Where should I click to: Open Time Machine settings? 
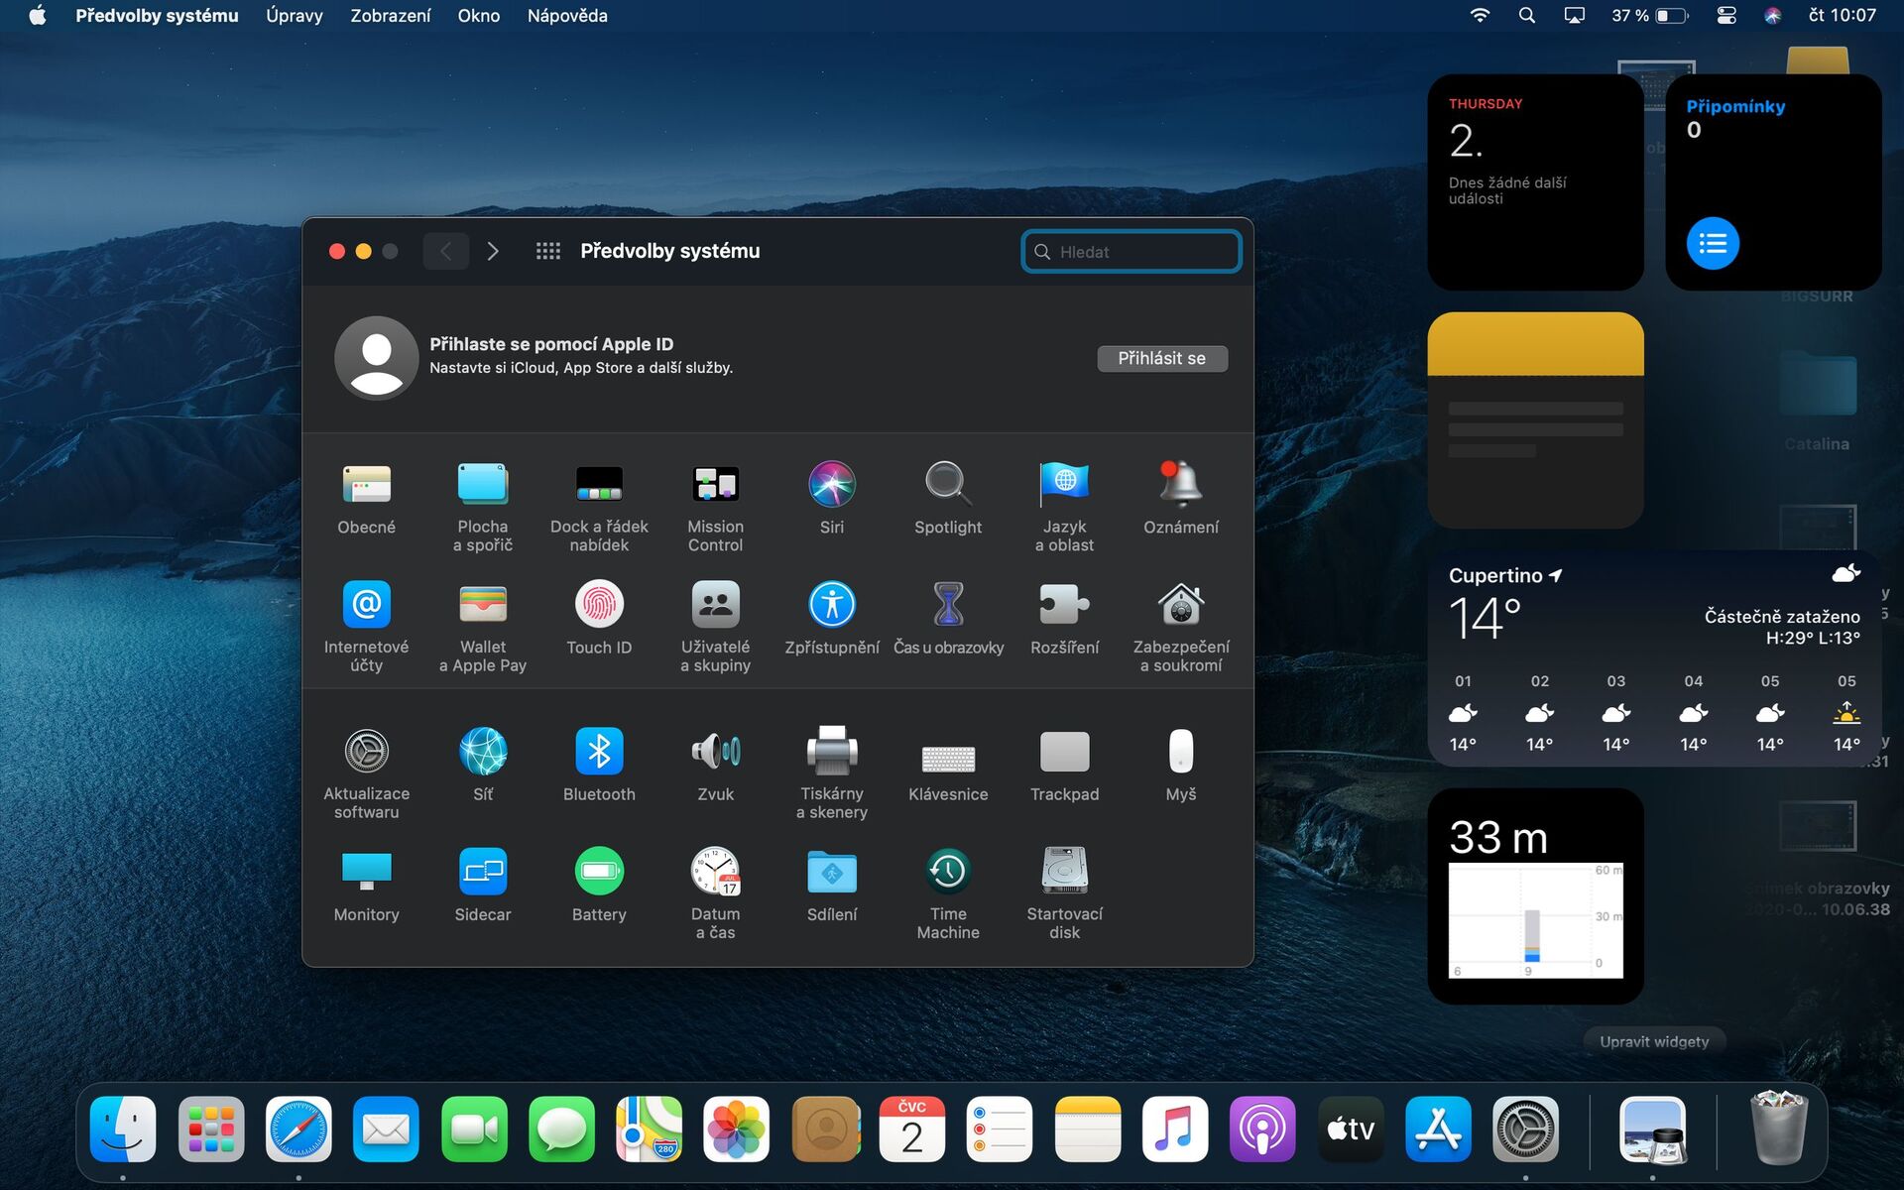click(x=947, y=873)
